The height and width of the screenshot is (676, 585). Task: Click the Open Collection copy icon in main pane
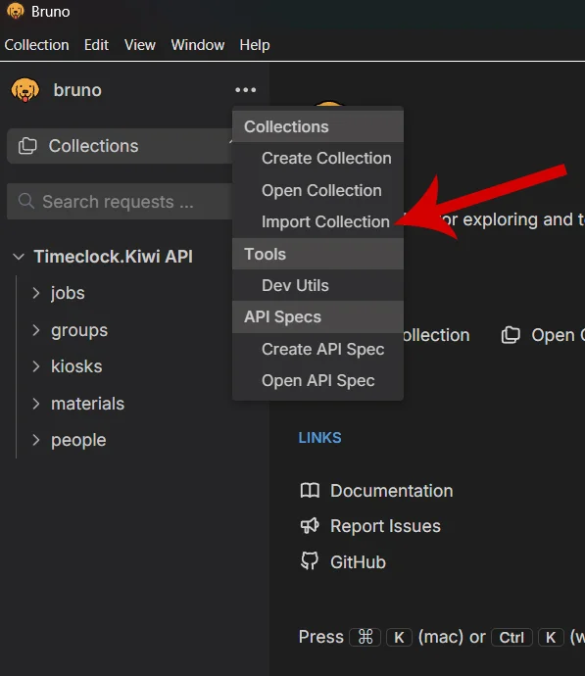(x=511, y=335)
